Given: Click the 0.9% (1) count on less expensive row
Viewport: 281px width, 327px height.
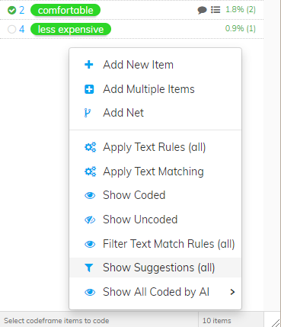Looking at the screenshot, I should click(241, 28).
